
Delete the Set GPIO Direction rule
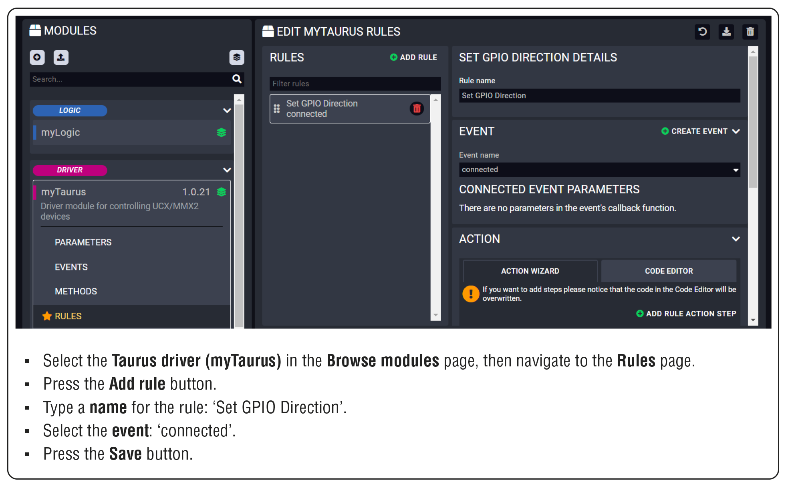(x=417, y=108)
